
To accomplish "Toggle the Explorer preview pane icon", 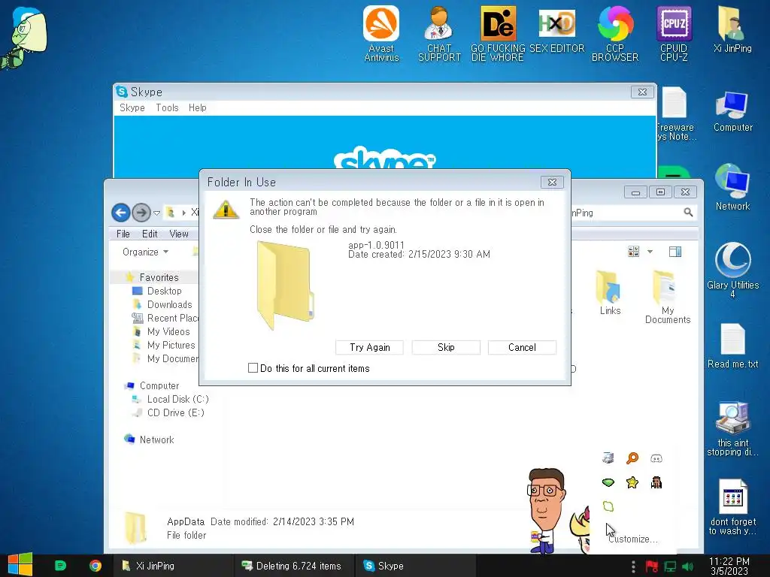I will pyautogui.click(x=675, y=252).
